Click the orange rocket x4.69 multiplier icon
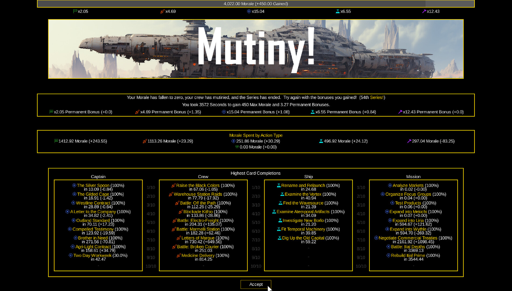 point(162,11)
